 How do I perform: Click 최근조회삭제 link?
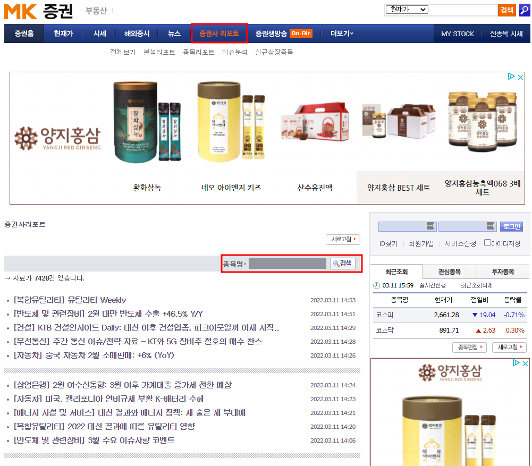476,285
